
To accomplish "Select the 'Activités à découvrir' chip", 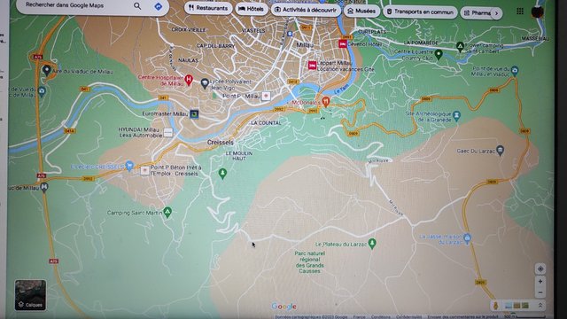I will click(x=306, y=10).
